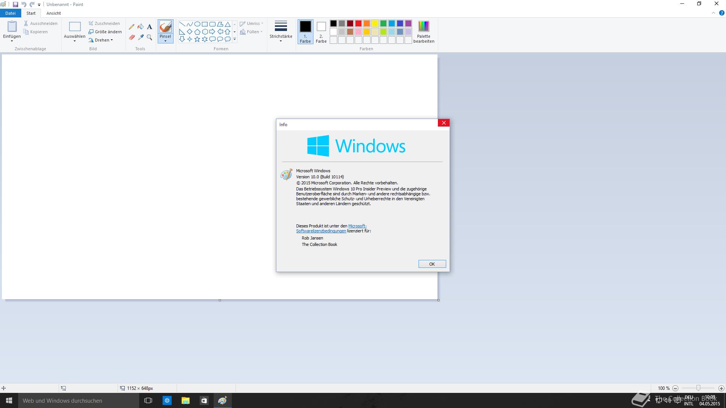This screenshot has height=408, width=726.
Task: Open the Datei file menu
Action: click(11, 13)
